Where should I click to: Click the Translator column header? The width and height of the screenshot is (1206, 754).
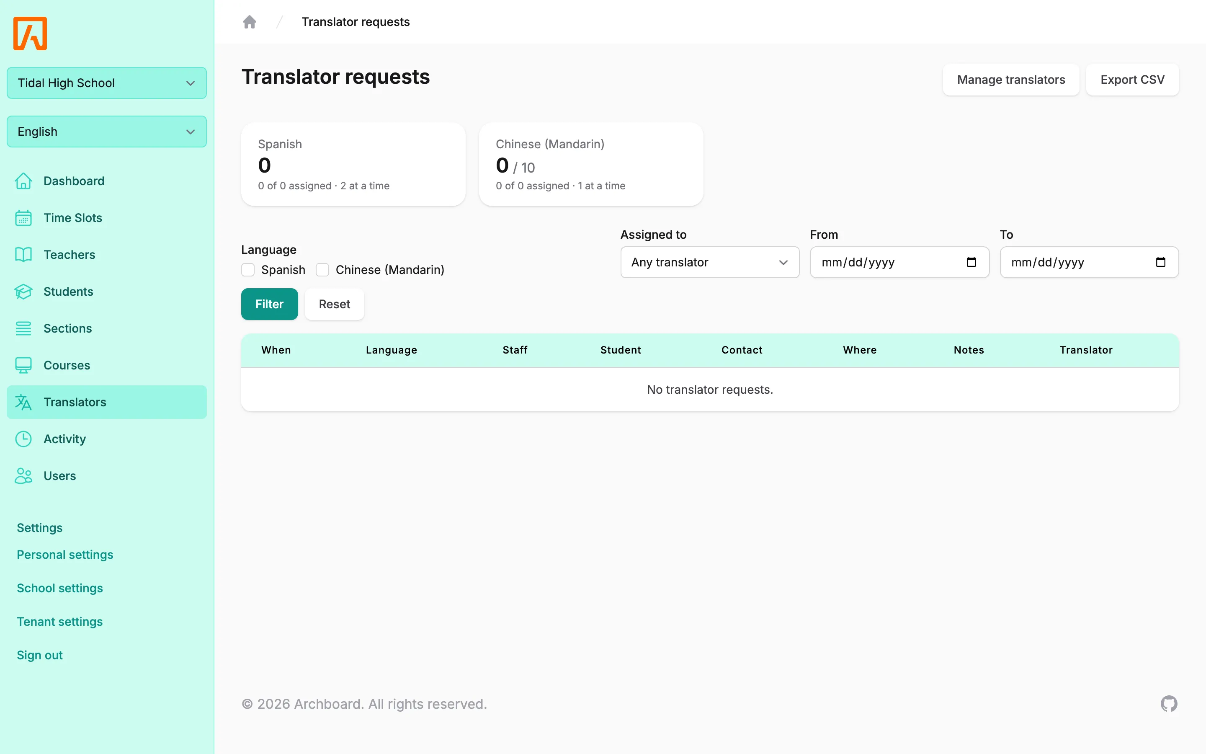[x=1086, y=350]
